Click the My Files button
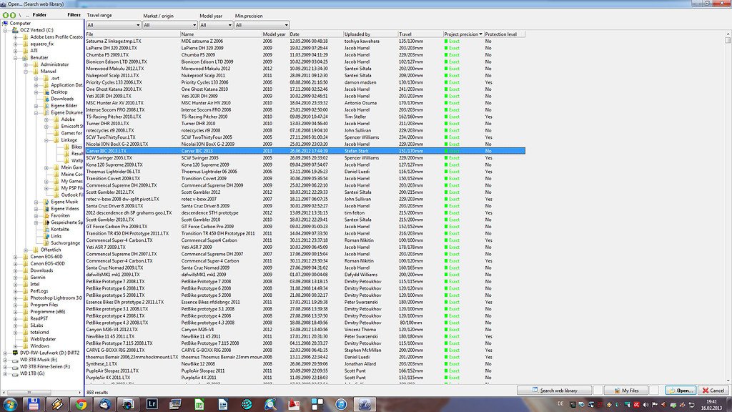The image size is (732, 412). (x=626, y=391)
